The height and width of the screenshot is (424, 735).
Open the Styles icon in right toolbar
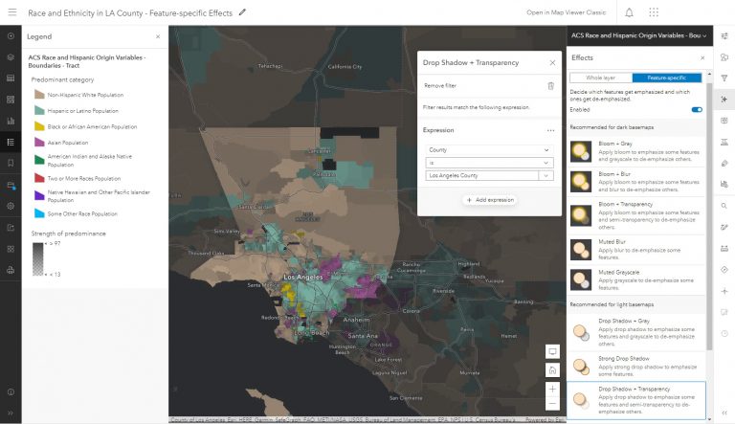point(724,56)
